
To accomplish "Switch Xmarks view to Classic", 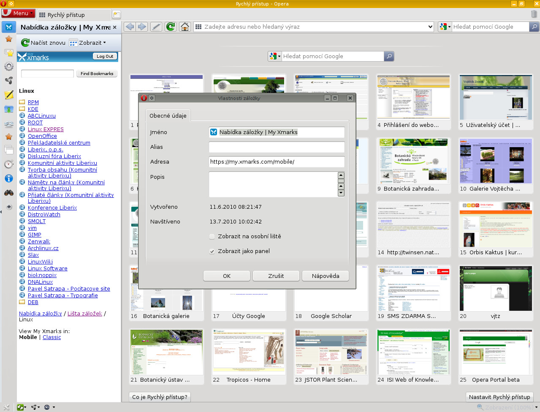I will click(x=52, y=337).
